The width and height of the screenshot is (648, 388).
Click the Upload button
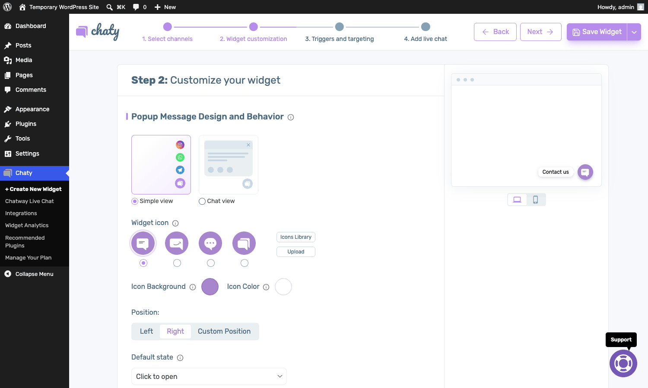tap(296, 252)
